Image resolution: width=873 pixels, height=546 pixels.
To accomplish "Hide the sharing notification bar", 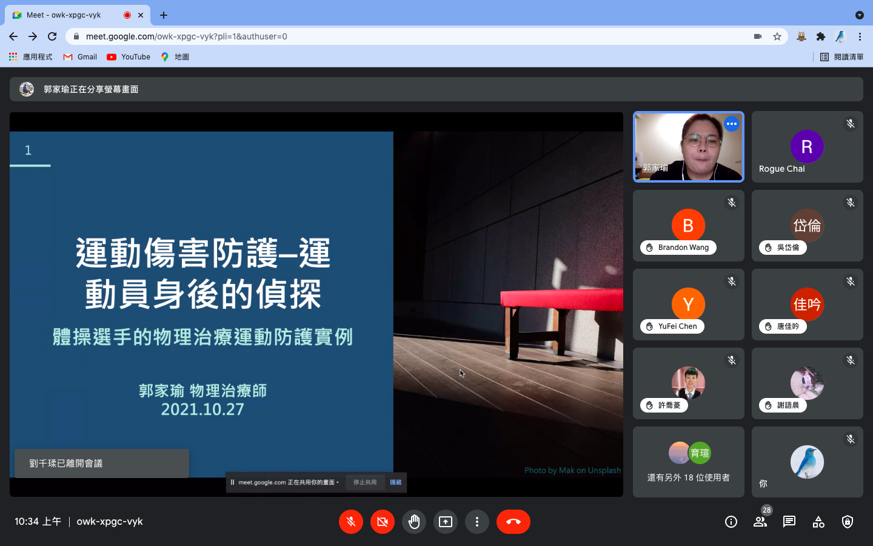I will pyautogui.click(x=396, y=482).
